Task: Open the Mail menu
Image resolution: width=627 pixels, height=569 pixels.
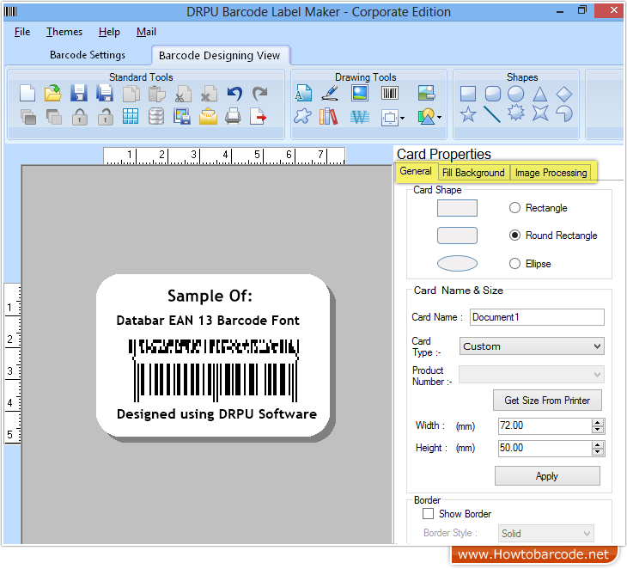Action: 146,32
